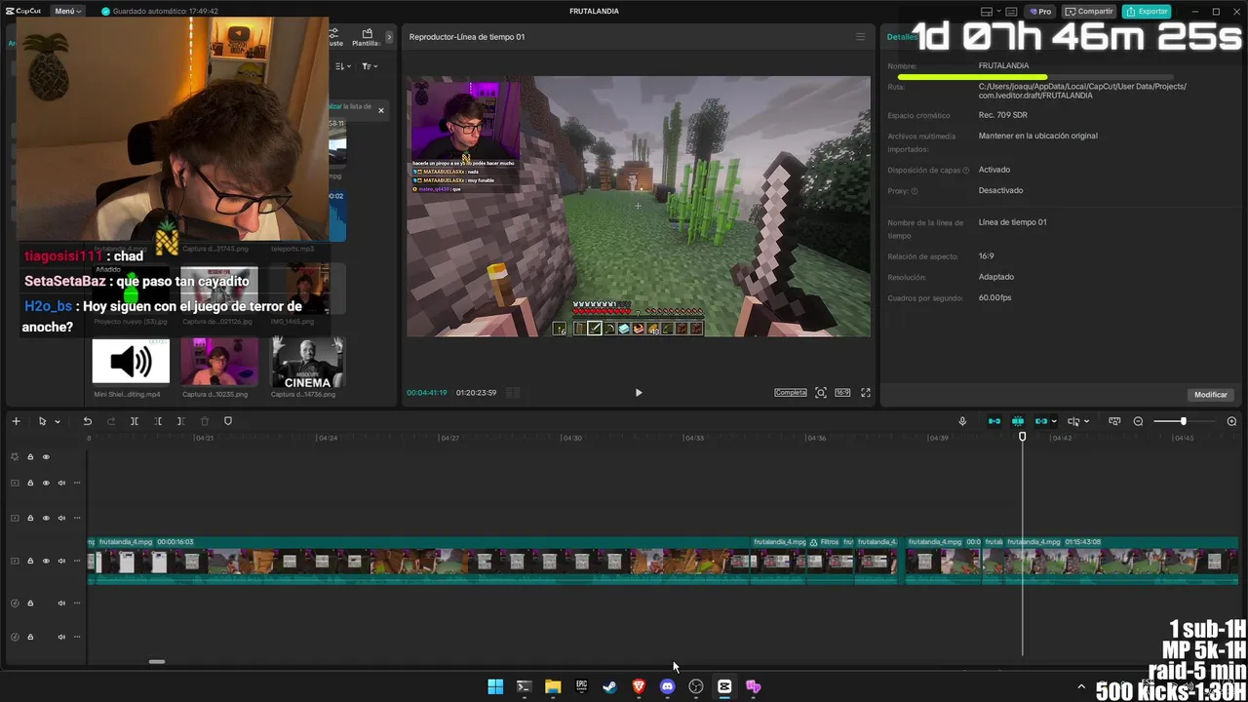1248x702 pixels.
Task: Click the timeline horizontal scrollbar handle
Action: click(x=156, y=662)
